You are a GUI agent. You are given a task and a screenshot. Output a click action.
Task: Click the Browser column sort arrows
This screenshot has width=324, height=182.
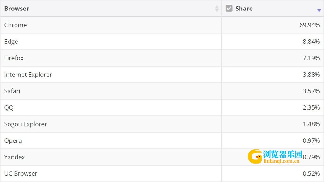[x=217, y=9]
